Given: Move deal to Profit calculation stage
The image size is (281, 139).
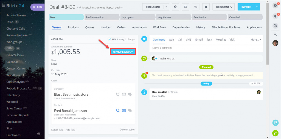Looking at the screenshot, I should click(x=102, y=17).
